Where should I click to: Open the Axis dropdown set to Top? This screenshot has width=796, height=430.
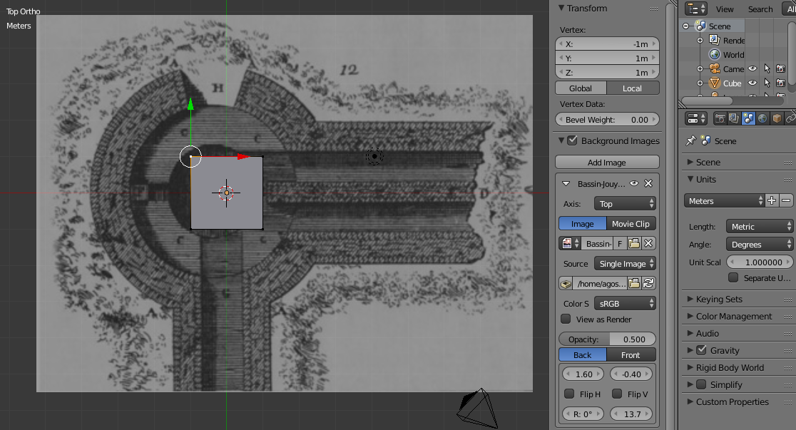[625, 203]
